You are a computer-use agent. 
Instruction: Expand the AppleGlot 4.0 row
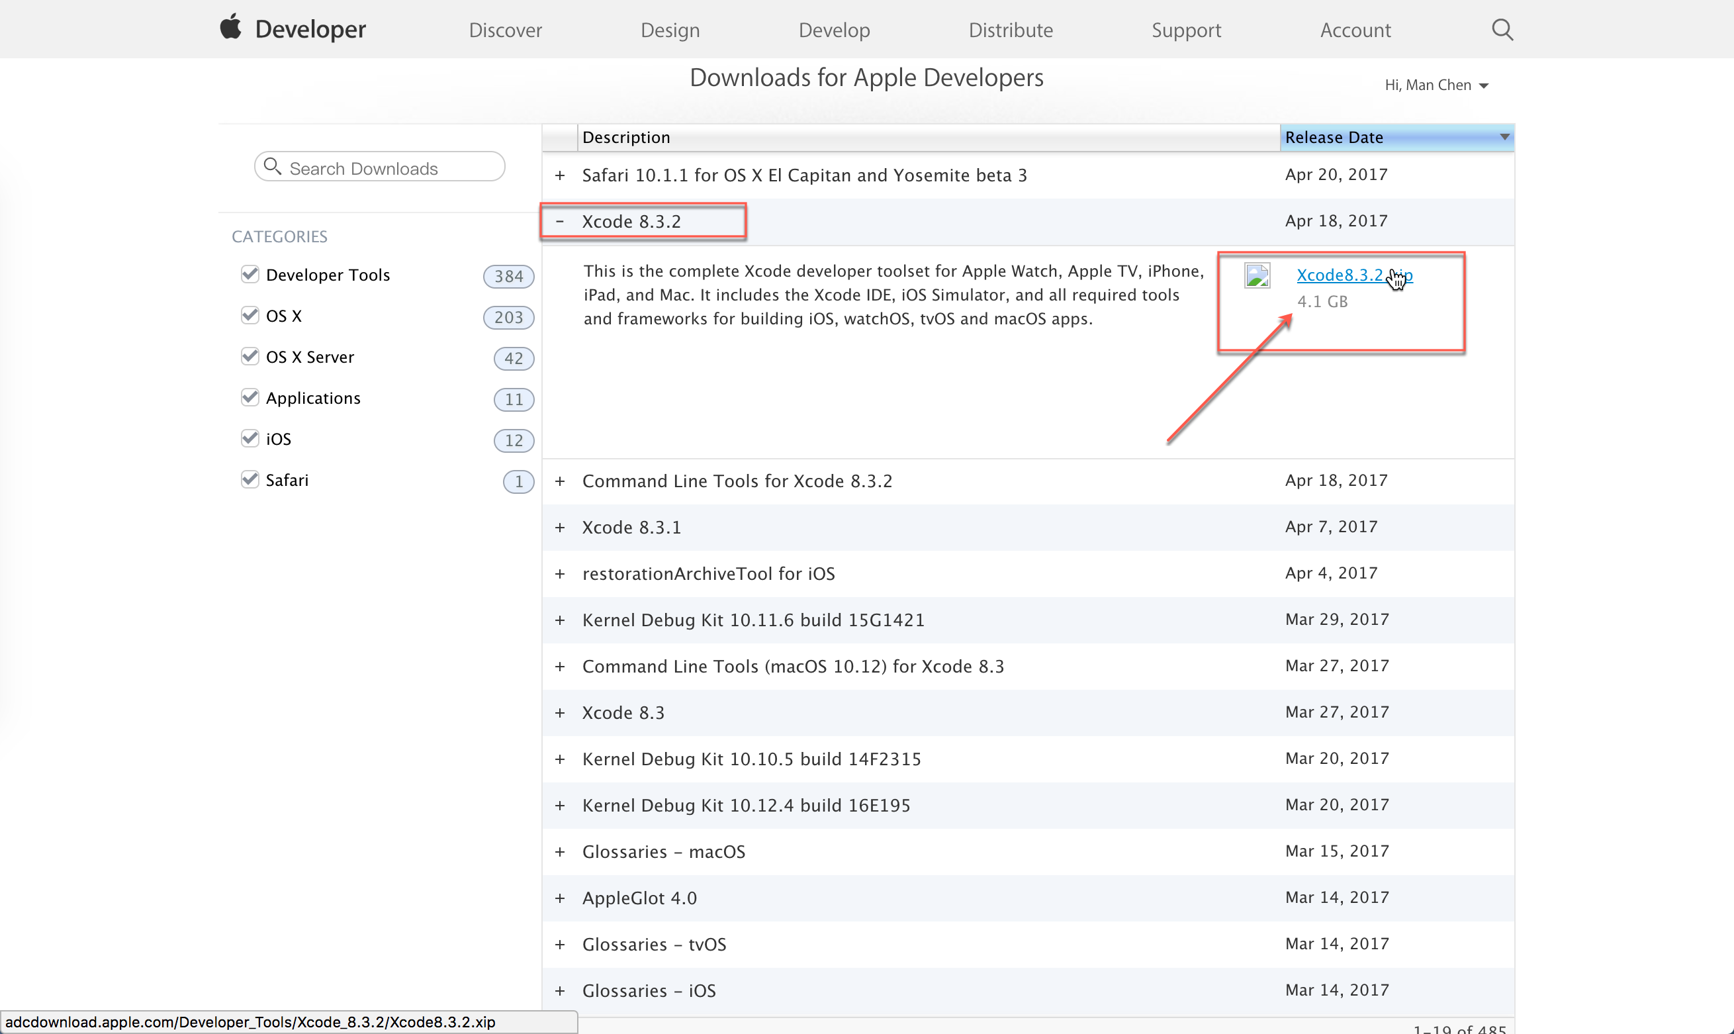(x=560, y=898)
